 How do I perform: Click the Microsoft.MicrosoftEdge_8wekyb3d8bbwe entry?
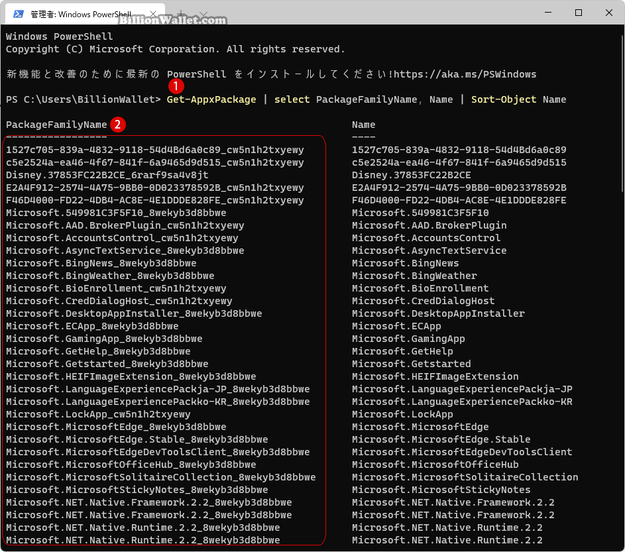click(x=116, y=427)
